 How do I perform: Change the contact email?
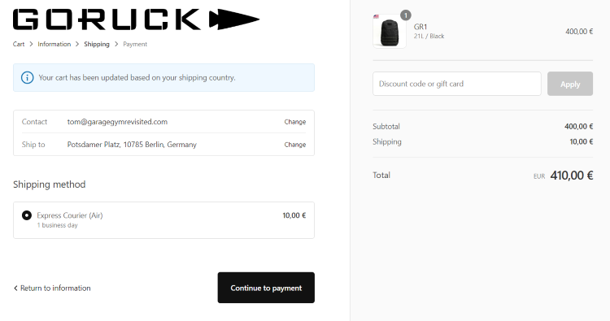click(x=295, y=122)
